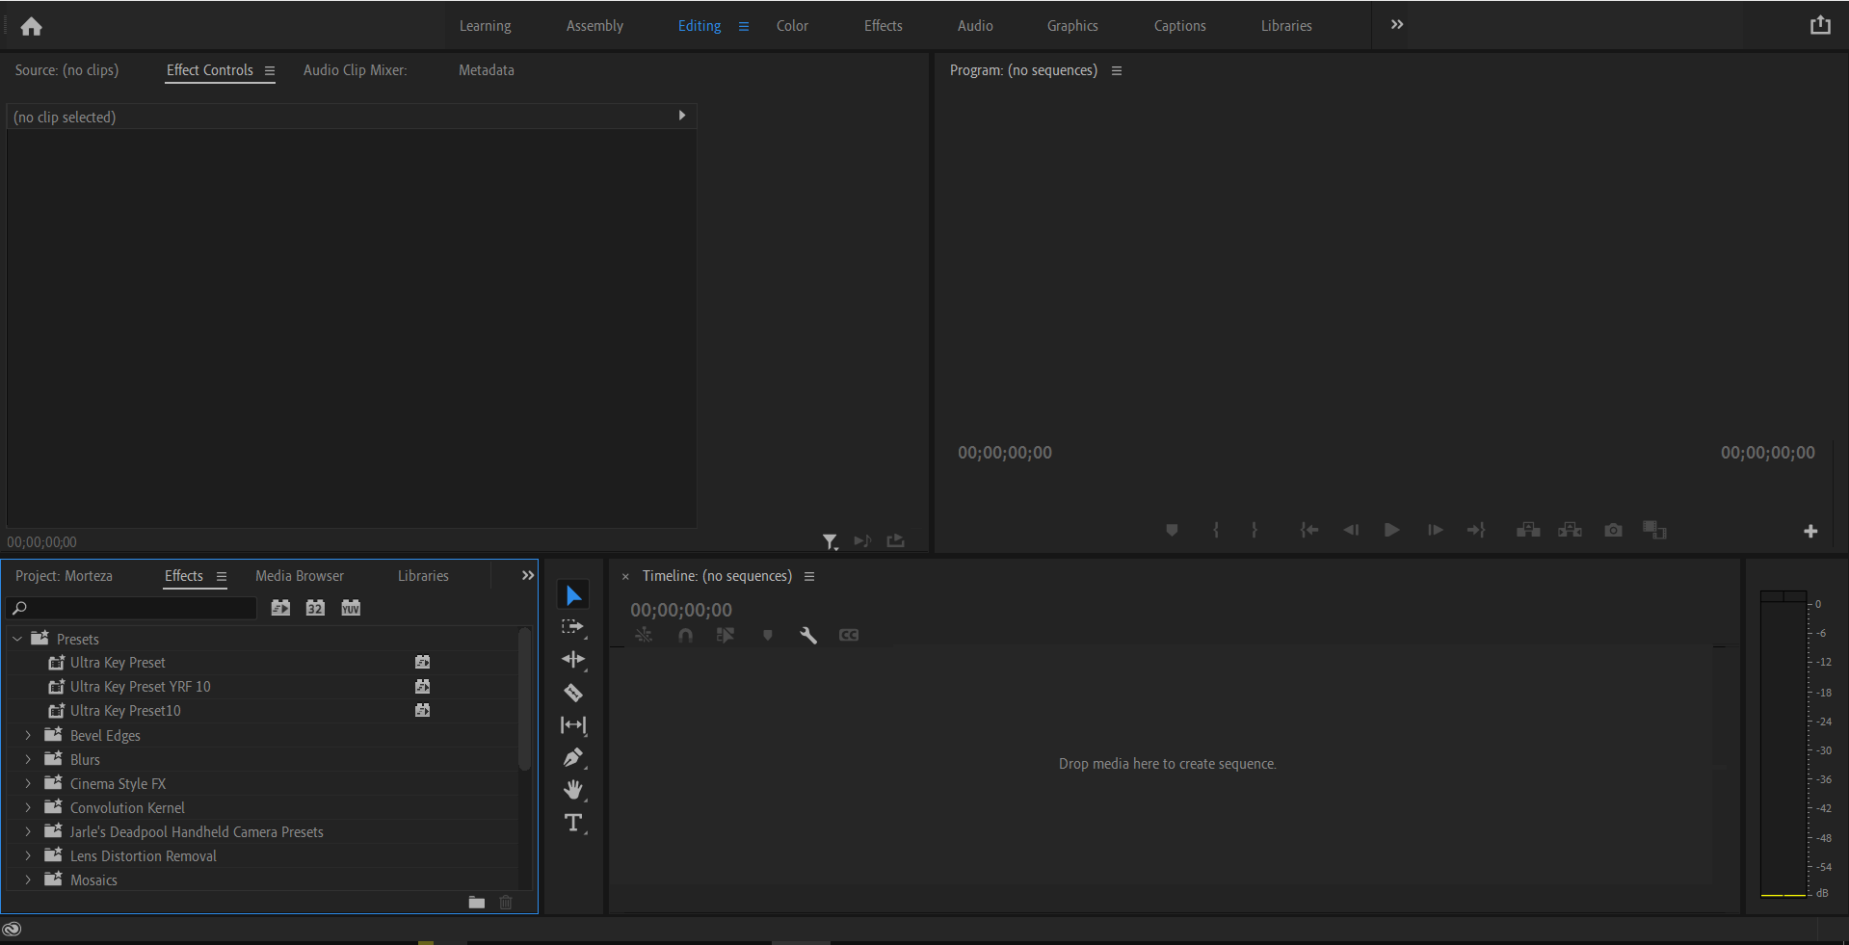Select the Pen tool

pos(573,758)
